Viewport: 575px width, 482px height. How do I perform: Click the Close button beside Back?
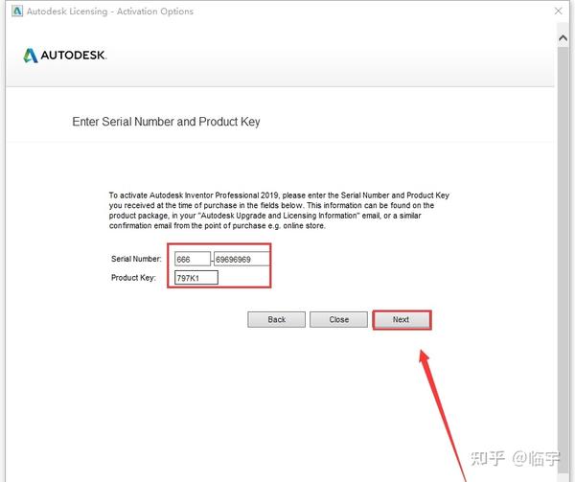coord(338,320)
